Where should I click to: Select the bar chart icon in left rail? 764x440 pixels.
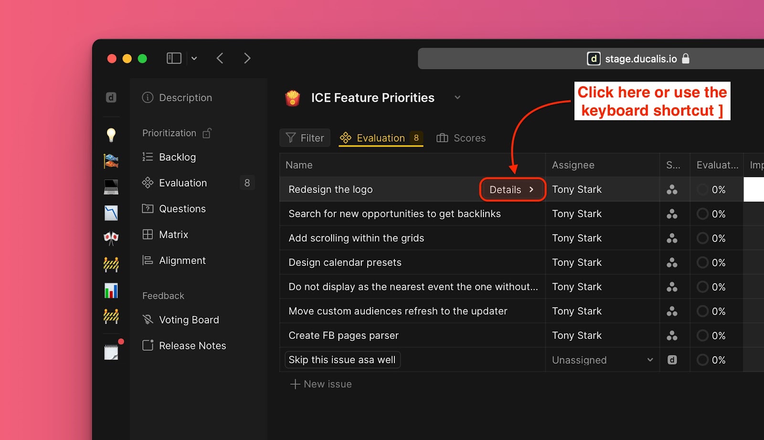tap(111, 291)
